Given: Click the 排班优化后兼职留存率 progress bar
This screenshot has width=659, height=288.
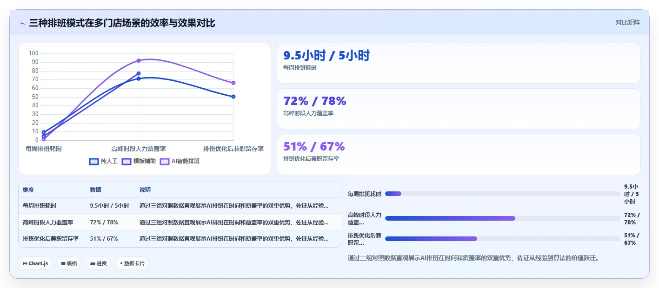Looking at the screenshot, I should pyautogui.click(x=502, y=239).
